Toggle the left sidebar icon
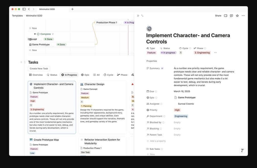The image size is (257, 168). [x=24, y=9]
